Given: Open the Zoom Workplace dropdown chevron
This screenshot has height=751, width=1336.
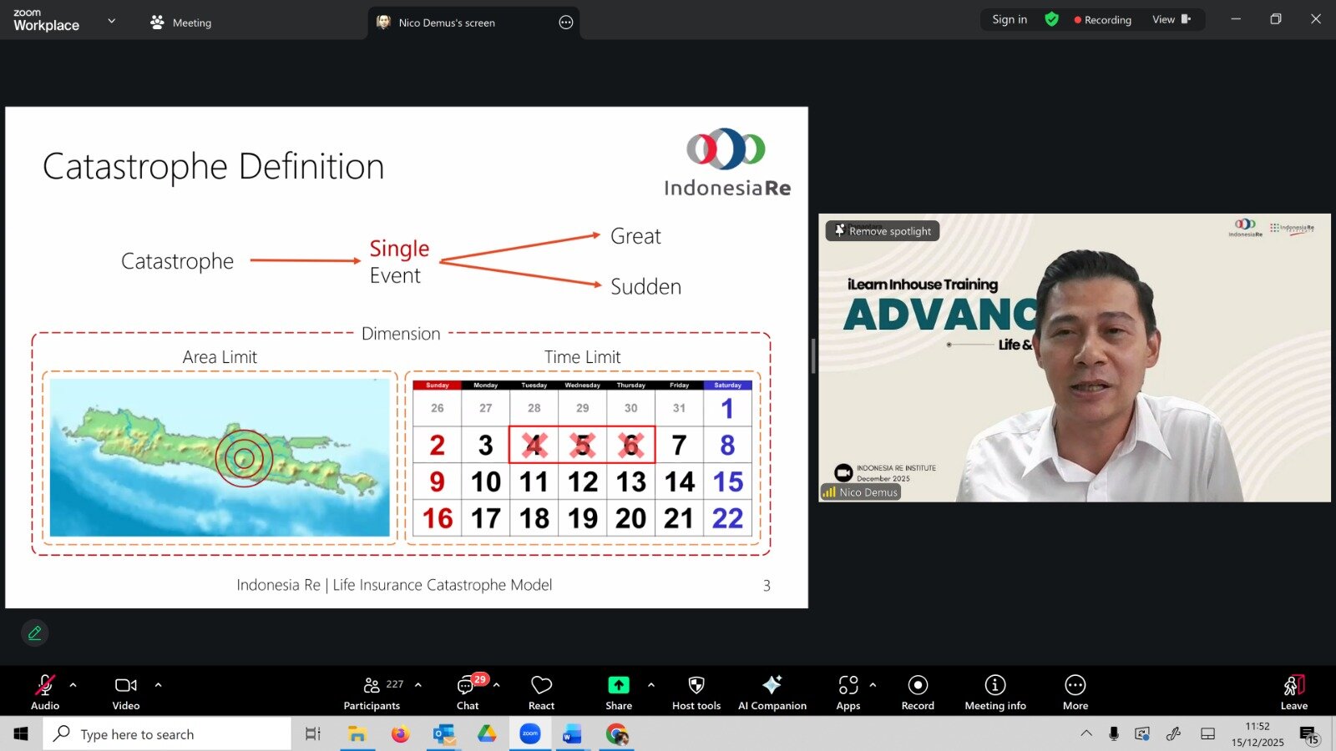Looking at the screenshot, I should pos(112,21).
